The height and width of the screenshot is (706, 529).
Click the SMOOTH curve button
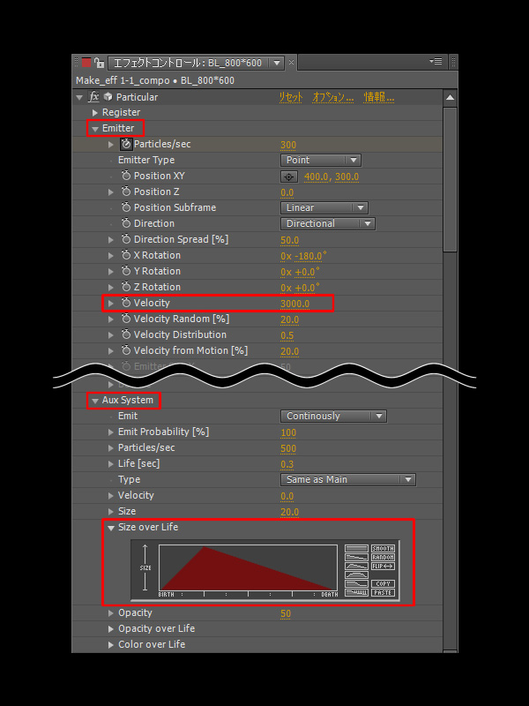coord(383,548)
